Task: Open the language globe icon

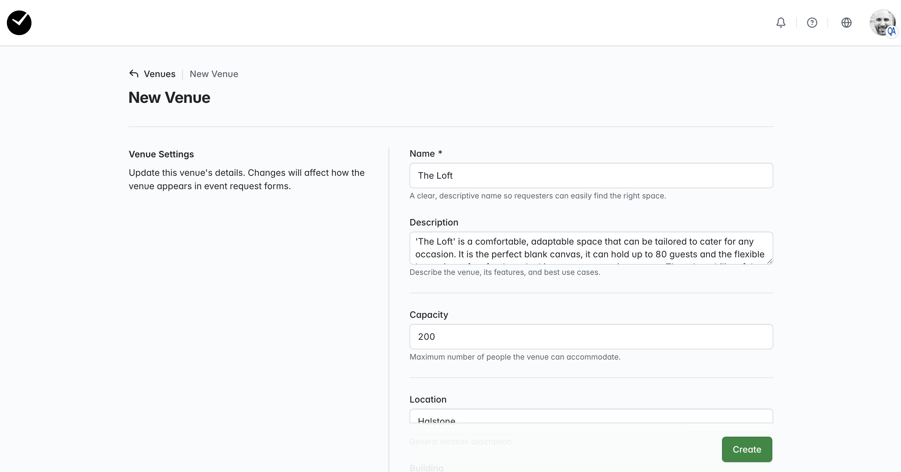Action: click(x=846, y=23)
